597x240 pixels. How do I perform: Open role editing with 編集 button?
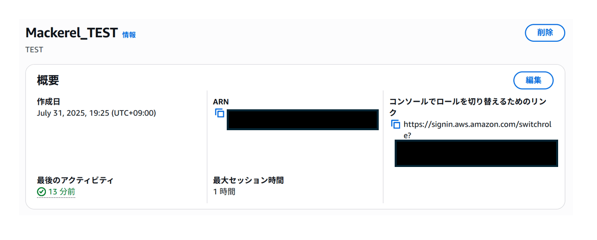(x=533, y=80)
